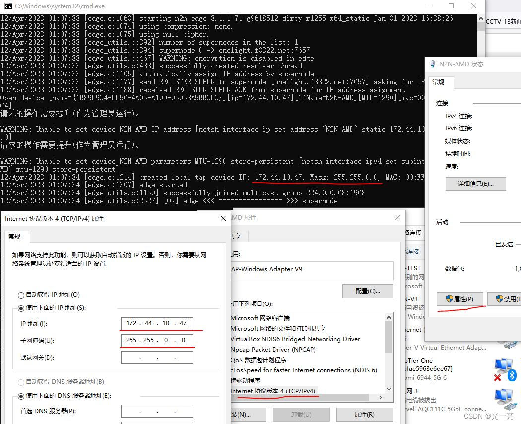
Task: Click the items list horizontal scrollbar thumb
Action: point(300,397)
